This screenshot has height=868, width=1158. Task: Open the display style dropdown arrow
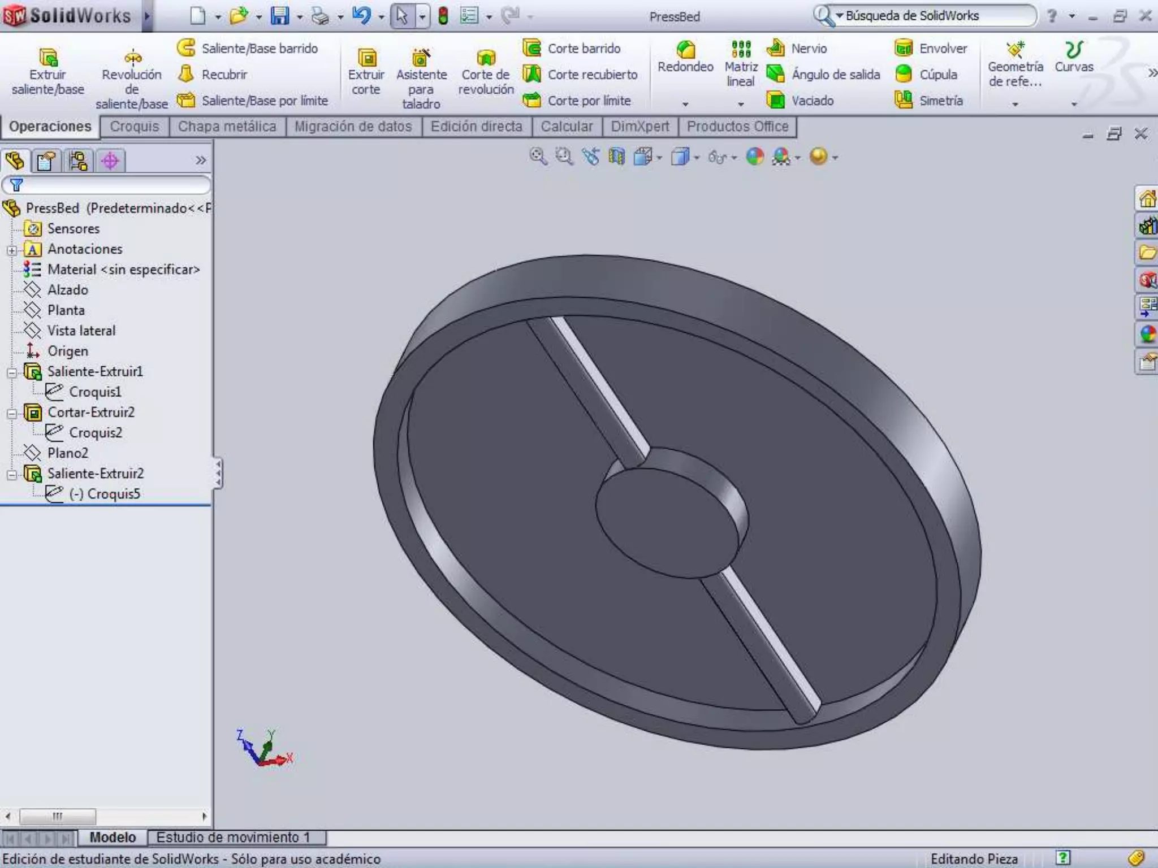coord(697,158)
